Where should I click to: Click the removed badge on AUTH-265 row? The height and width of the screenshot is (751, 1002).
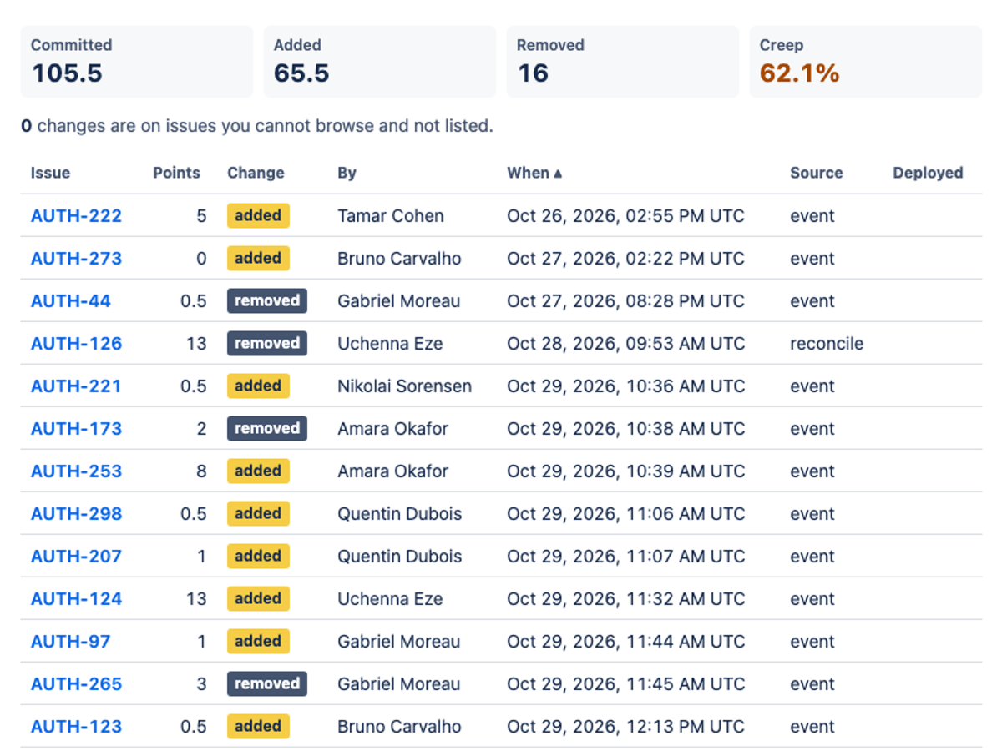[267, 683]
